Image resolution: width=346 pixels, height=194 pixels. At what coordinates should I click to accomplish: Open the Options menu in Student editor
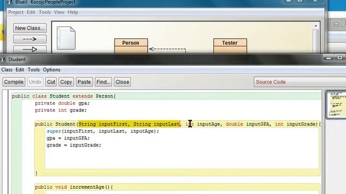click(52, 70)
